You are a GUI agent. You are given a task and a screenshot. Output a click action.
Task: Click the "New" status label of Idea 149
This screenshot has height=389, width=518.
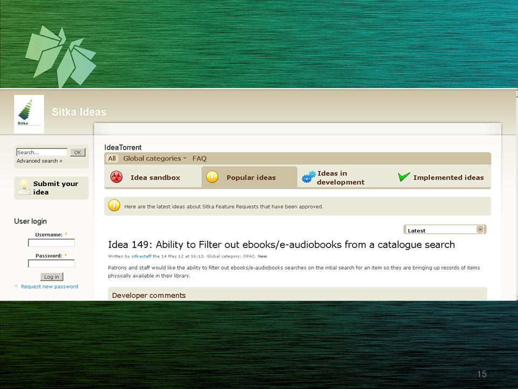click(x=262, y=256)
